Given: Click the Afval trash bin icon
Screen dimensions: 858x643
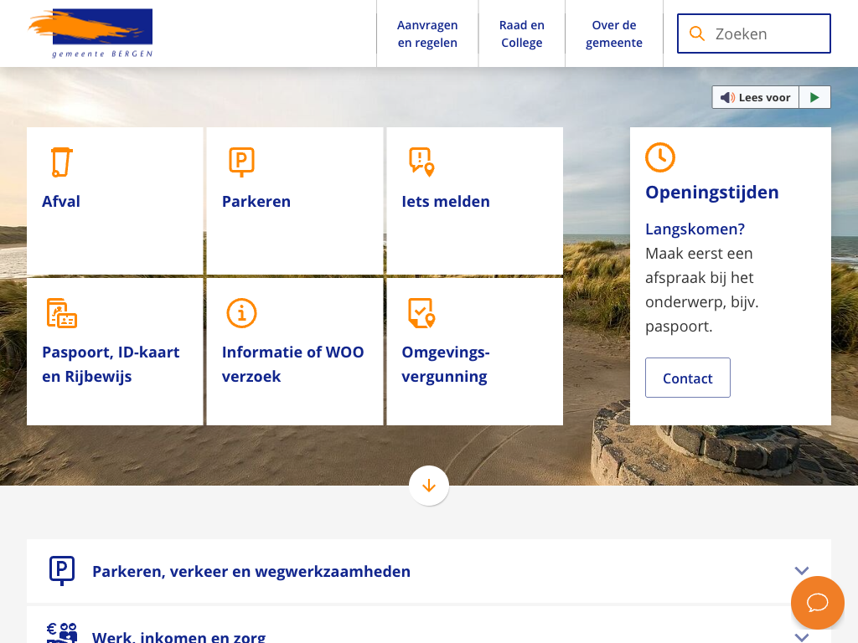Looking at the screenshot, I should [61, 162].
